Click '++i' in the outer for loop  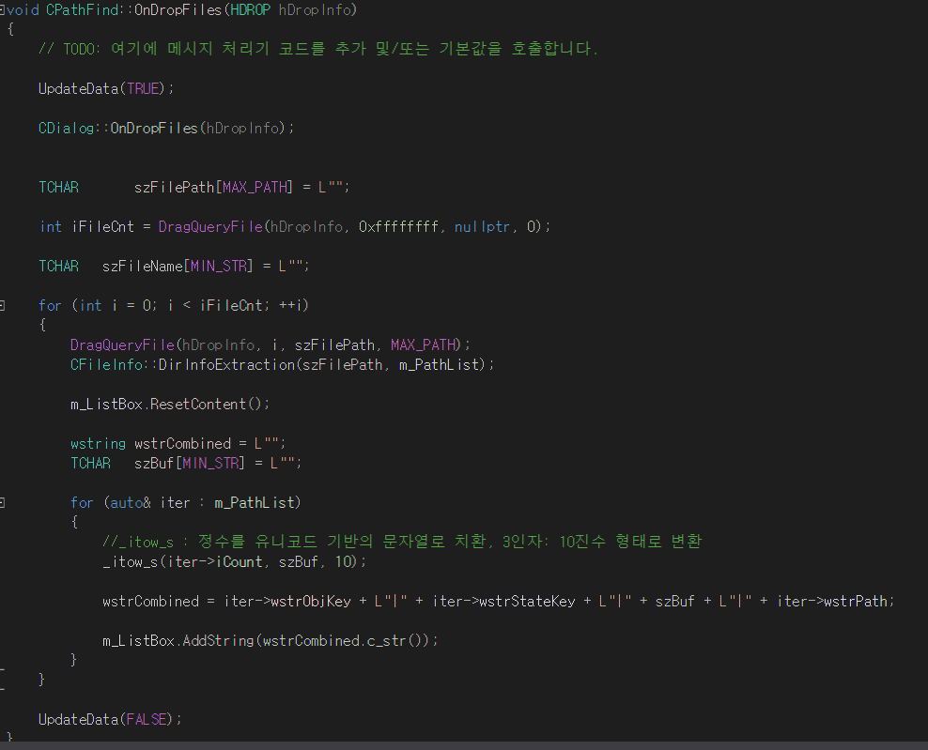290,306
